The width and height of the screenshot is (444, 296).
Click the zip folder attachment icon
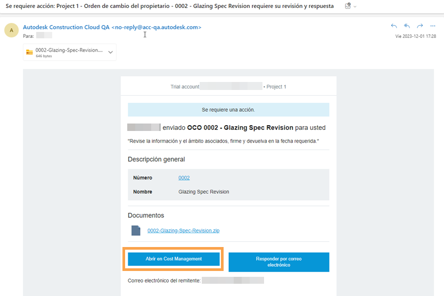pyautogui.click(x=29, y=52)
